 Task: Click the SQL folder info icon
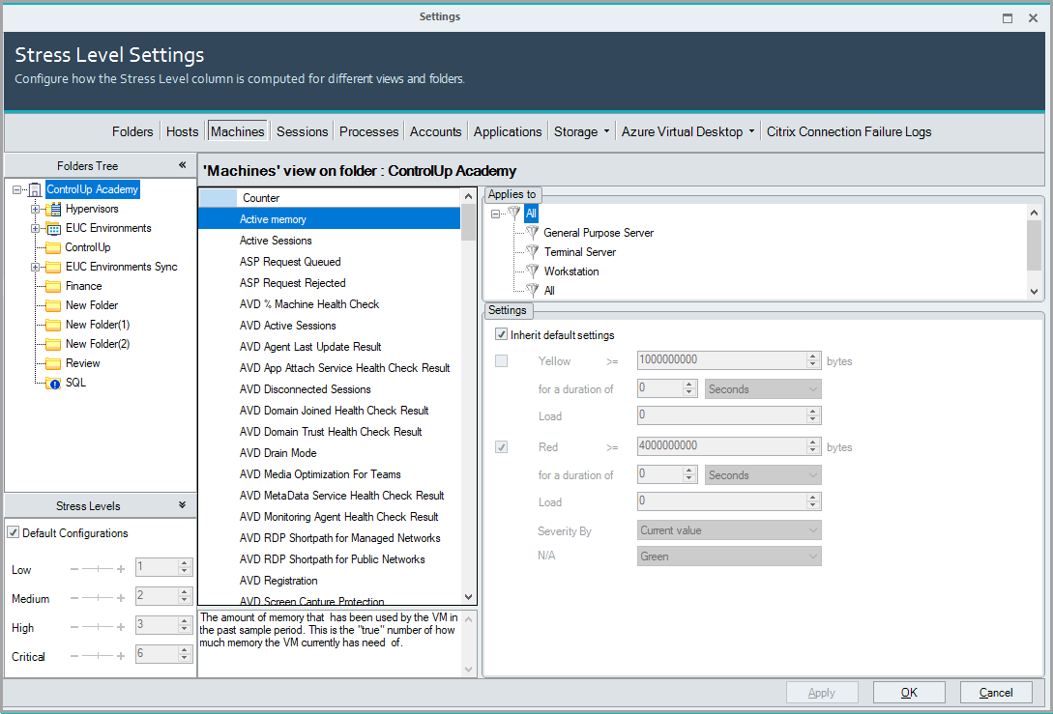[x=54, y=383]
